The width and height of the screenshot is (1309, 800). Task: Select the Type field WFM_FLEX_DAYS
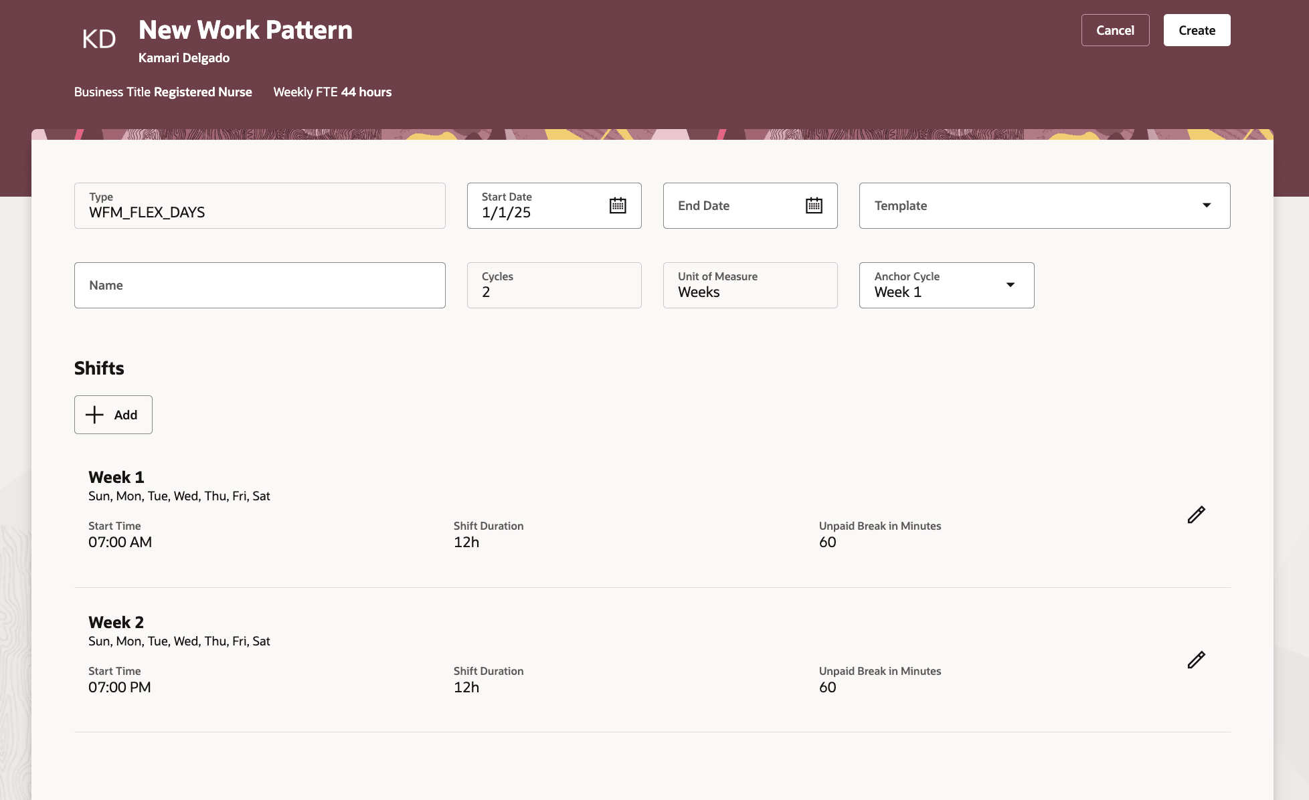pyautogui.click(x=260, y=206)
